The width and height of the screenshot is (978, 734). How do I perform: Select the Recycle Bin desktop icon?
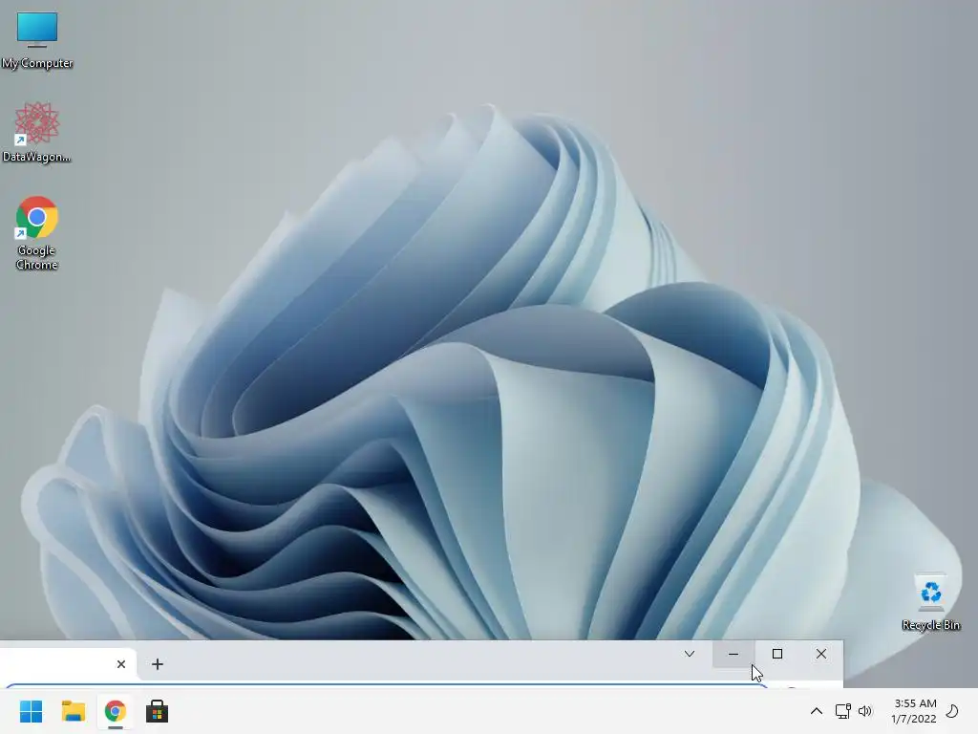[x=930, y=601]
